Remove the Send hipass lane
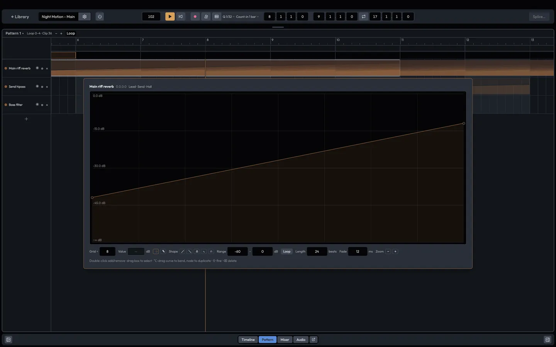556x347 pixels. click(x=47, y=87)
